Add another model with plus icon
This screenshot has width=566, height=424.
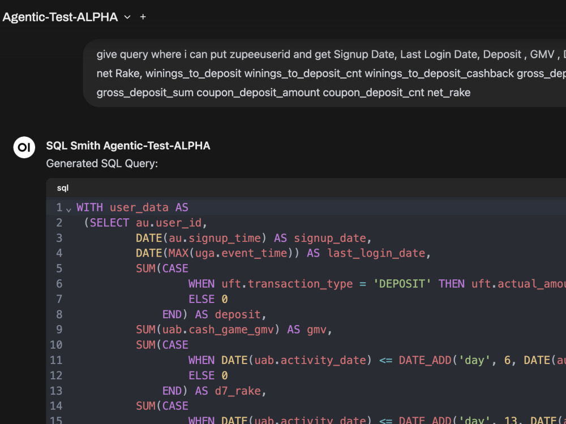[x=143, y=17]
